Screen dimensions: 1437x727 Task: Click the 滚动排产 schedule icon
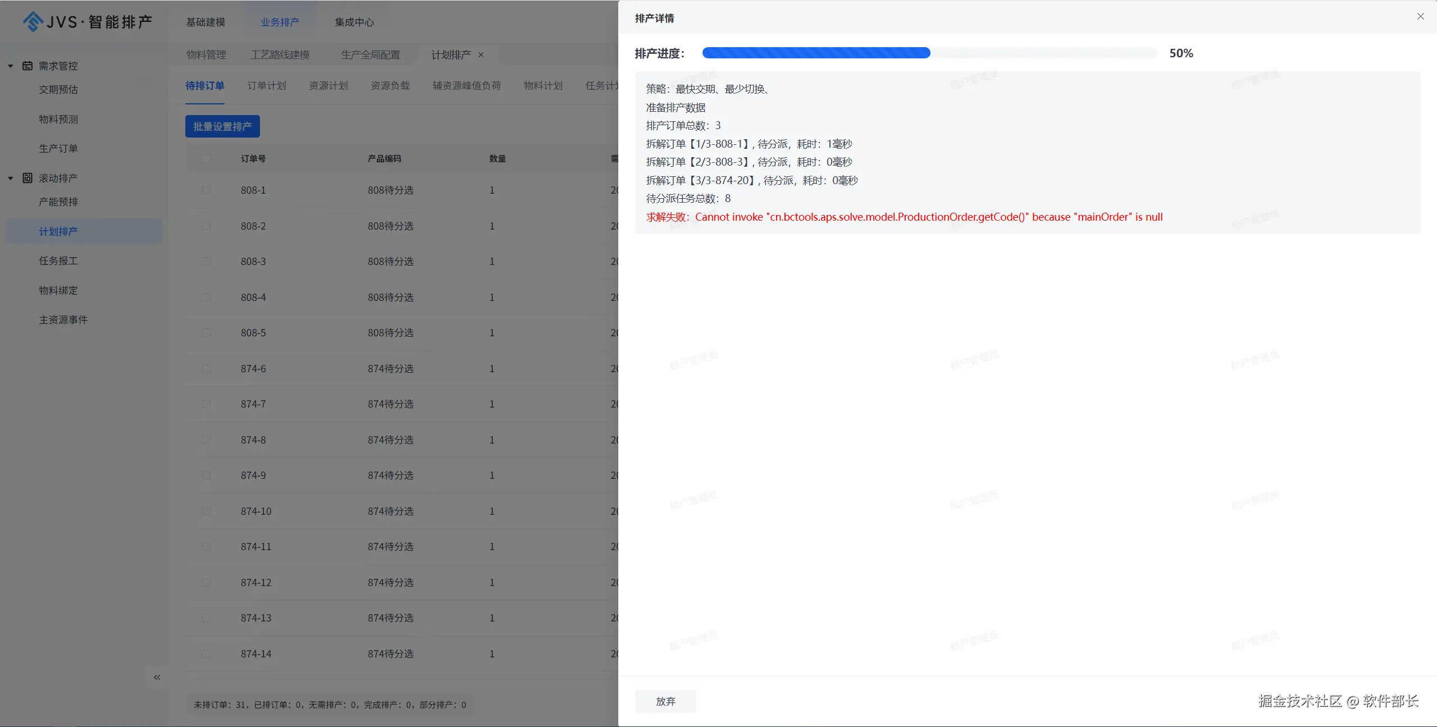point(27,178)
